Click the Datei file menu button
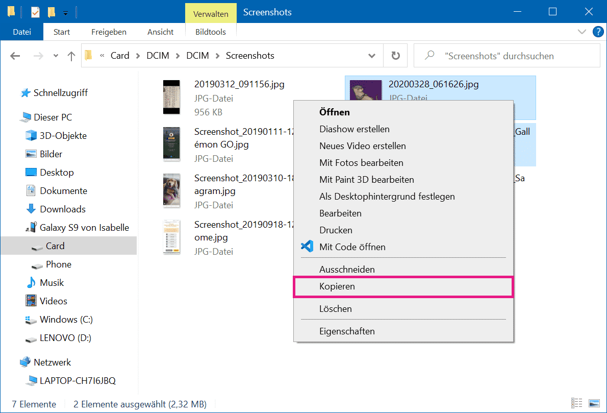 [x=22, y=32]
